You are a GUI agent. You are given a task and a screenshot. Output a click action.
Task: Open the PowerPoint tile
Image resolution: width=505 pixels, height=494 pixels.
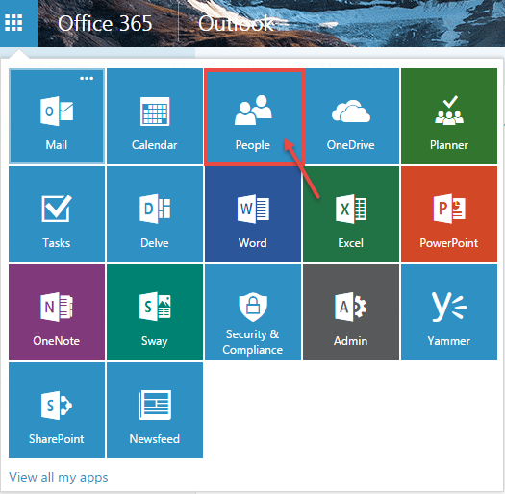point(449,214)
